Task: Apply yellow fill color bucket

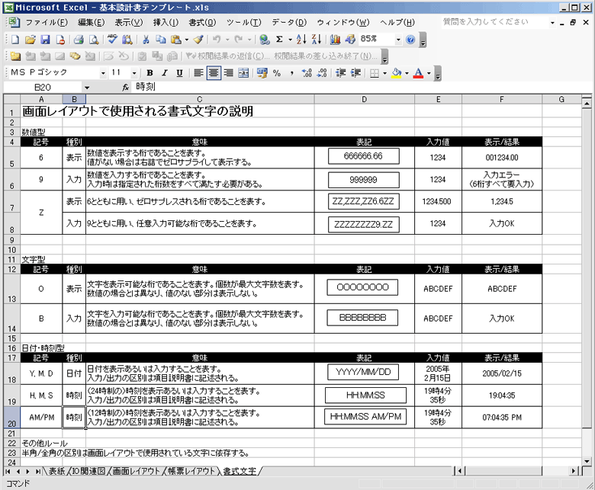Action: [397, 72]
